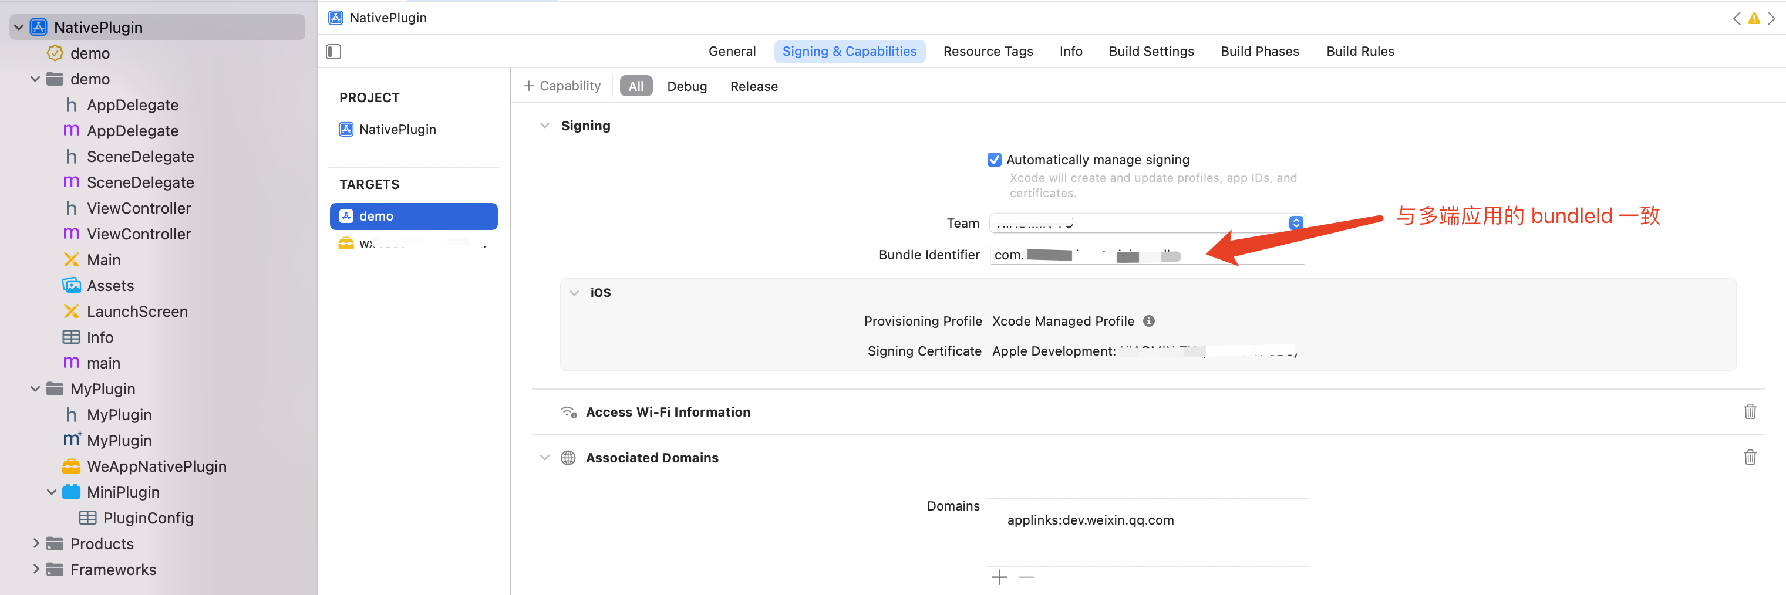The image size is (1786, 595).
Task: Click the previous issue back arrow
Action: point(1737,19)
